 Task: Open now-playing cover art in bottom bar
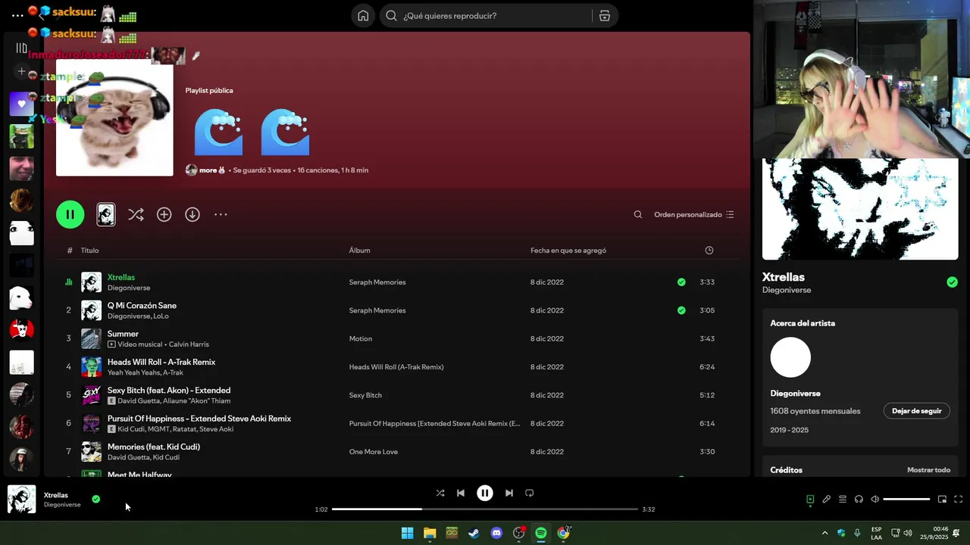(x=21, y=500)
